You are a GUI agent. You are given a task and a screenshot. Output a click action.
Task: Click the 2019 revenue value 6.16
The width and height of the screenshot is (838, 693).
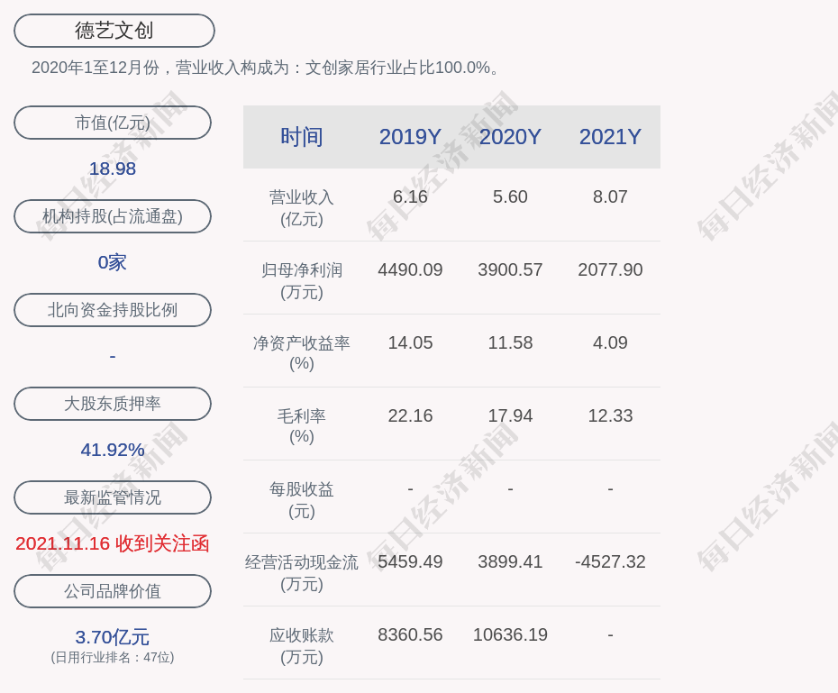tap(410, 196)
